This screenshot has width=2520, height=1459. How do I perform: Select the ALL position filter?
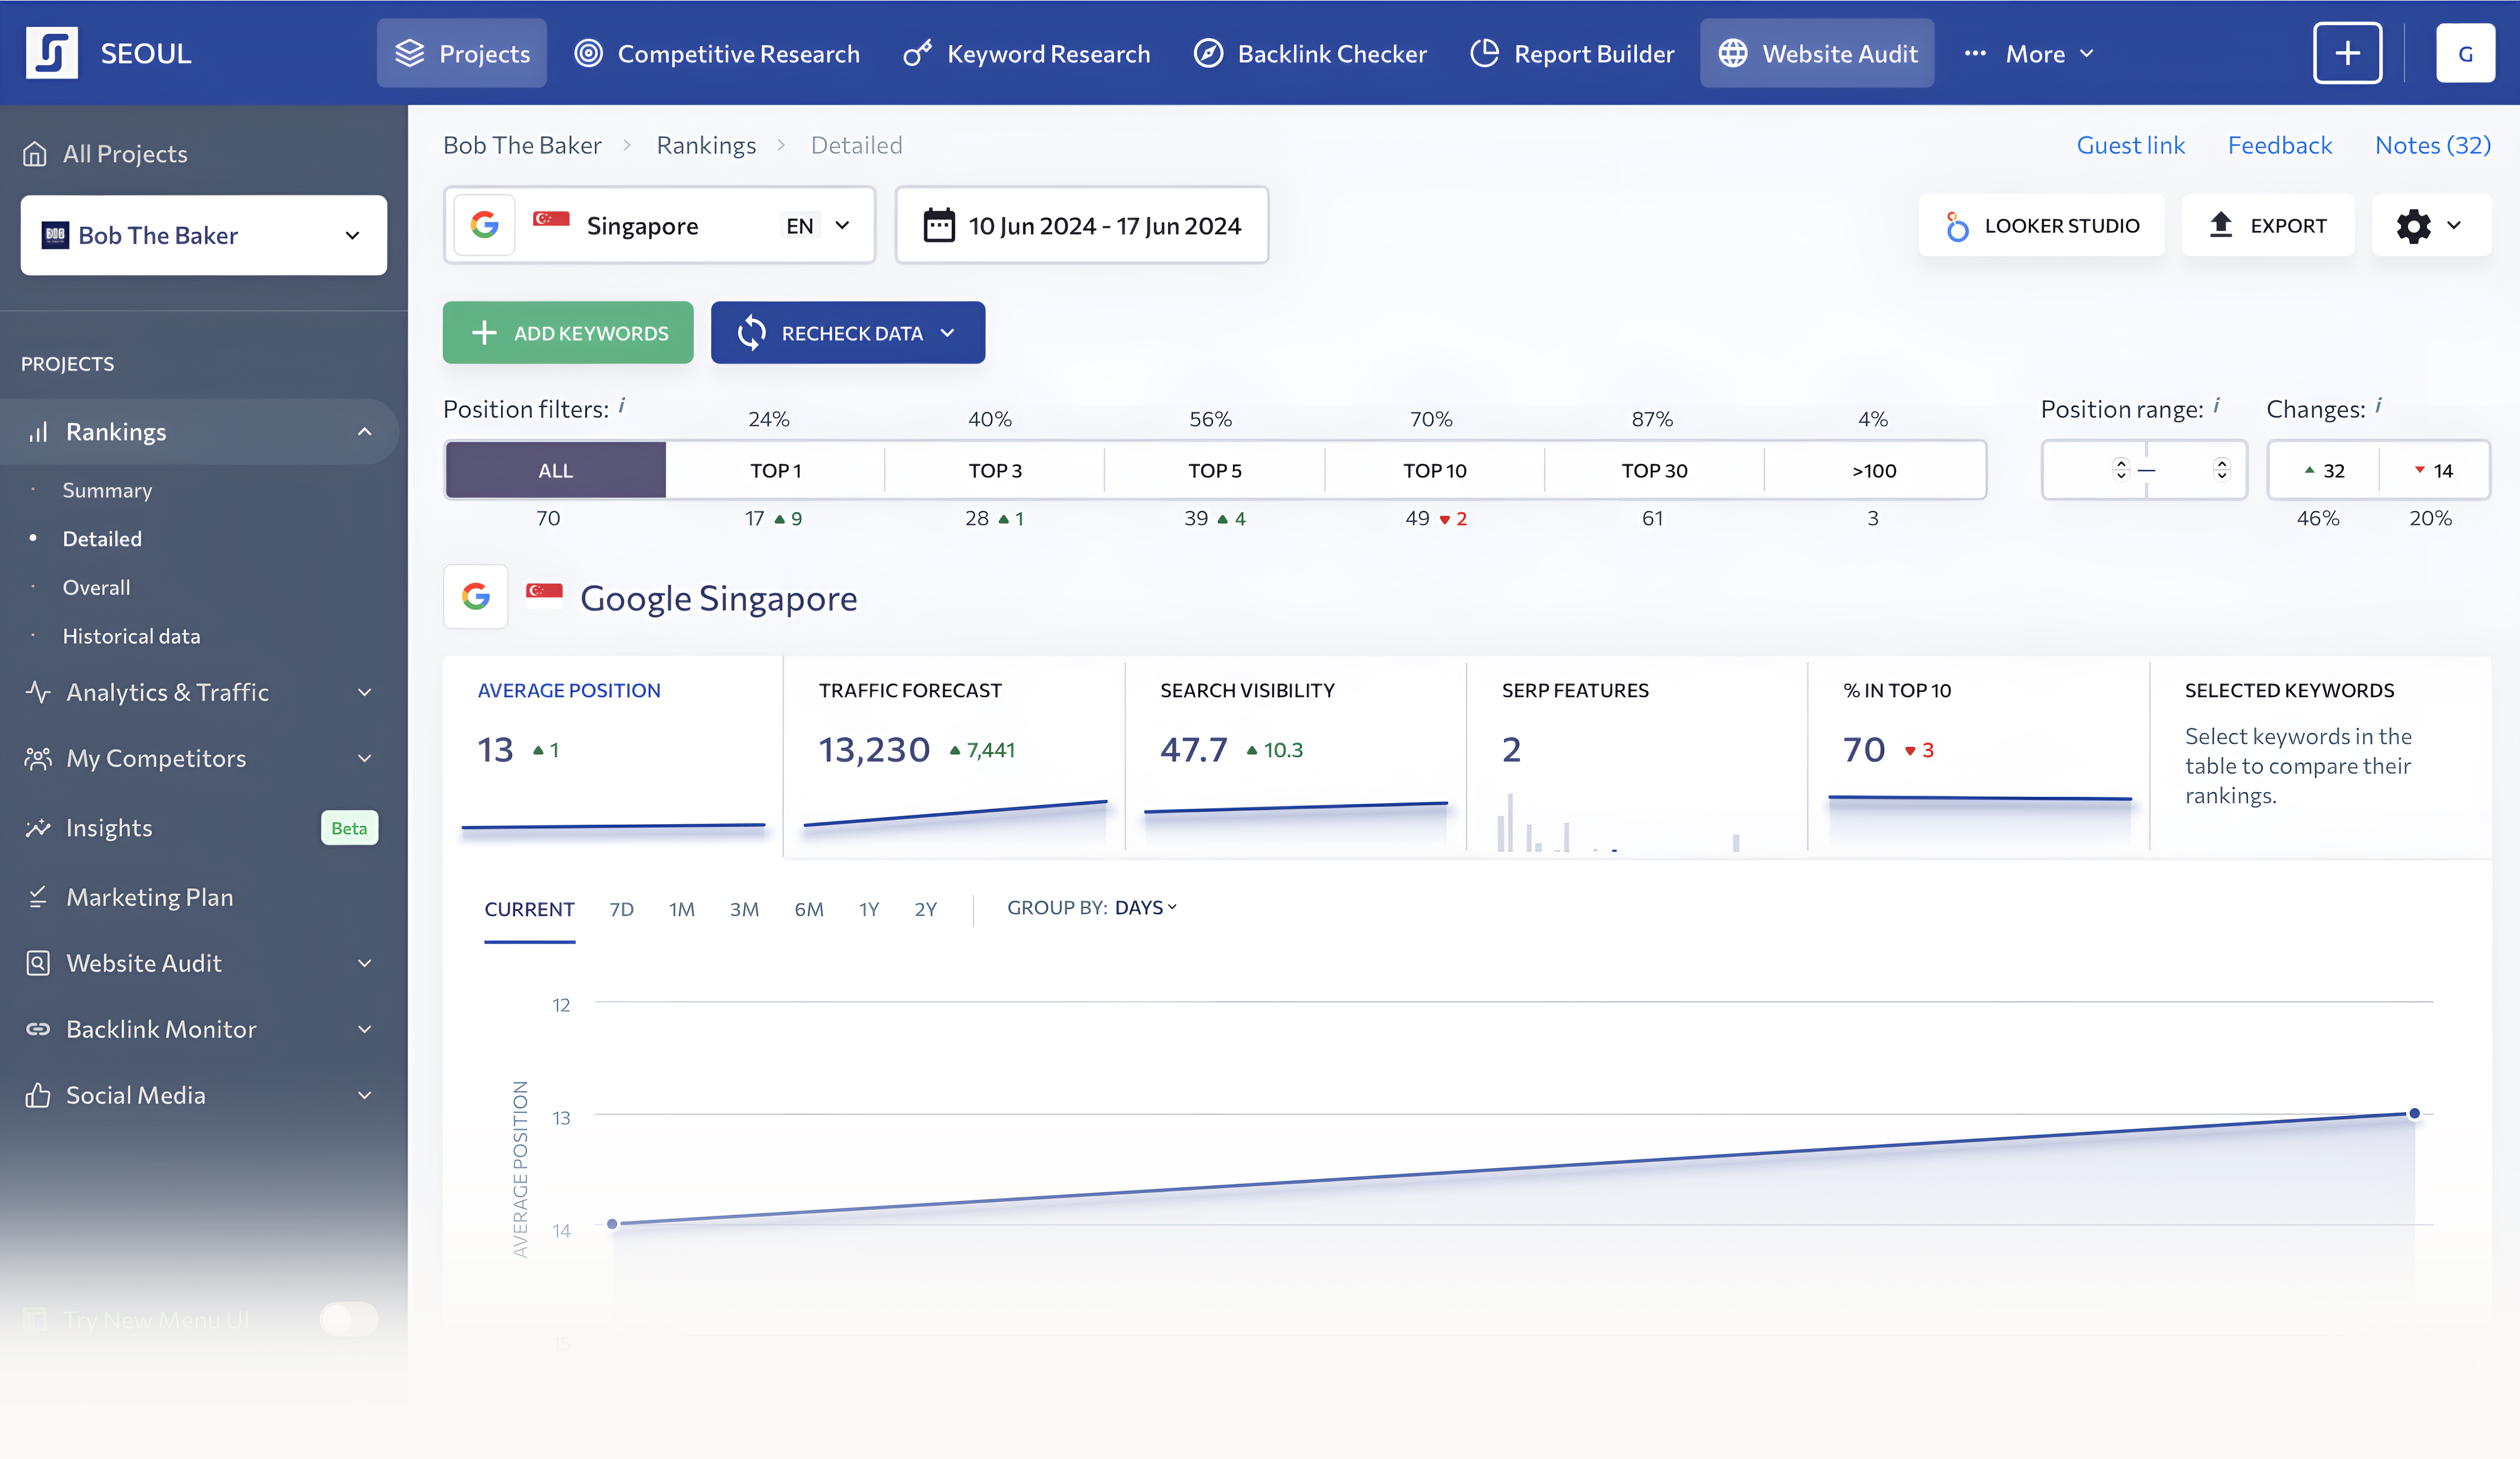point(555,470)
